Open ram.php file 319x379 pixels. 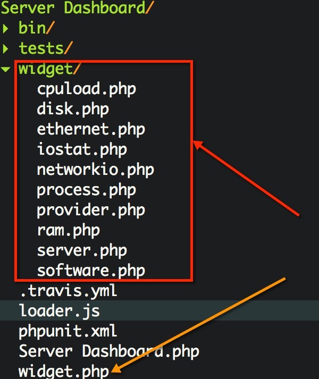point(69,231)
